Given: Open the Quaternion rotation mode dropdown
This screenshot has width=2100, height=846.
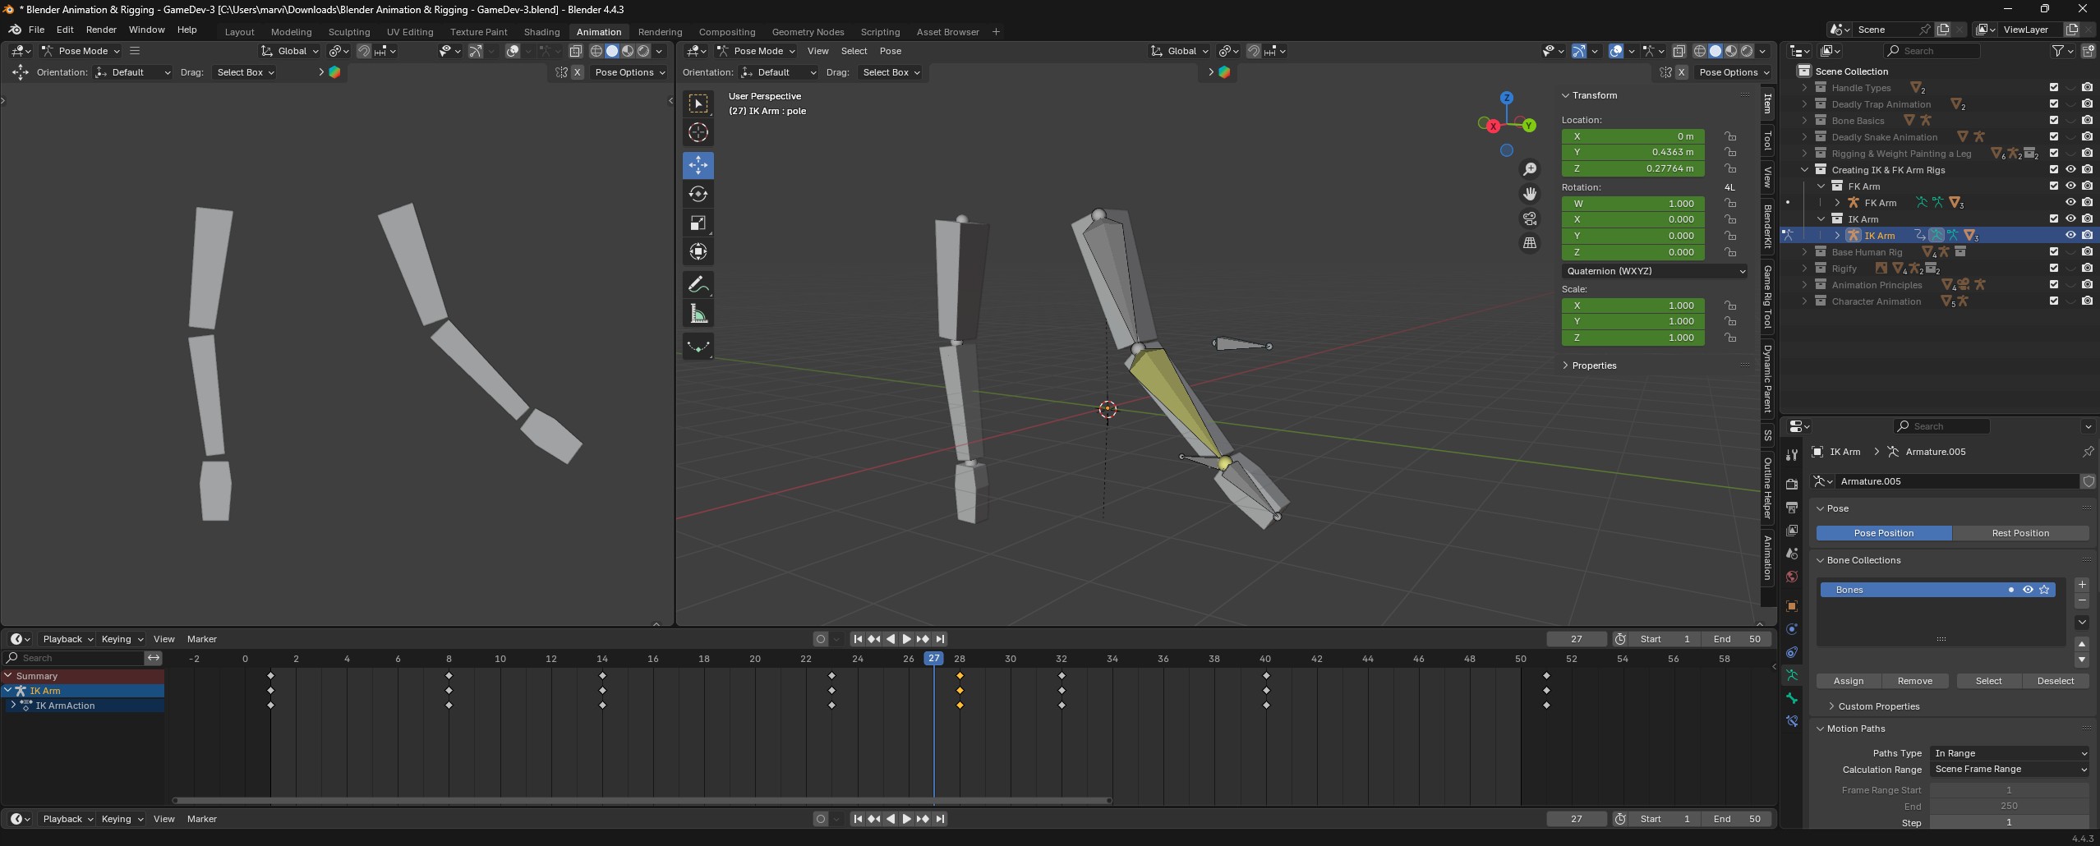Looking at the screenshot, I should tap(1655, 271).
